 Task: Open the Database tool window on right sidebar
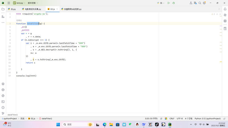pyautogui.click(x=225, y=21)
